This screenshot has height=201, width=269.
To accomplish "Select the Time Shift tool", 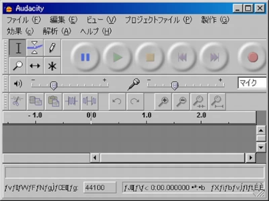I will point(35,66).
